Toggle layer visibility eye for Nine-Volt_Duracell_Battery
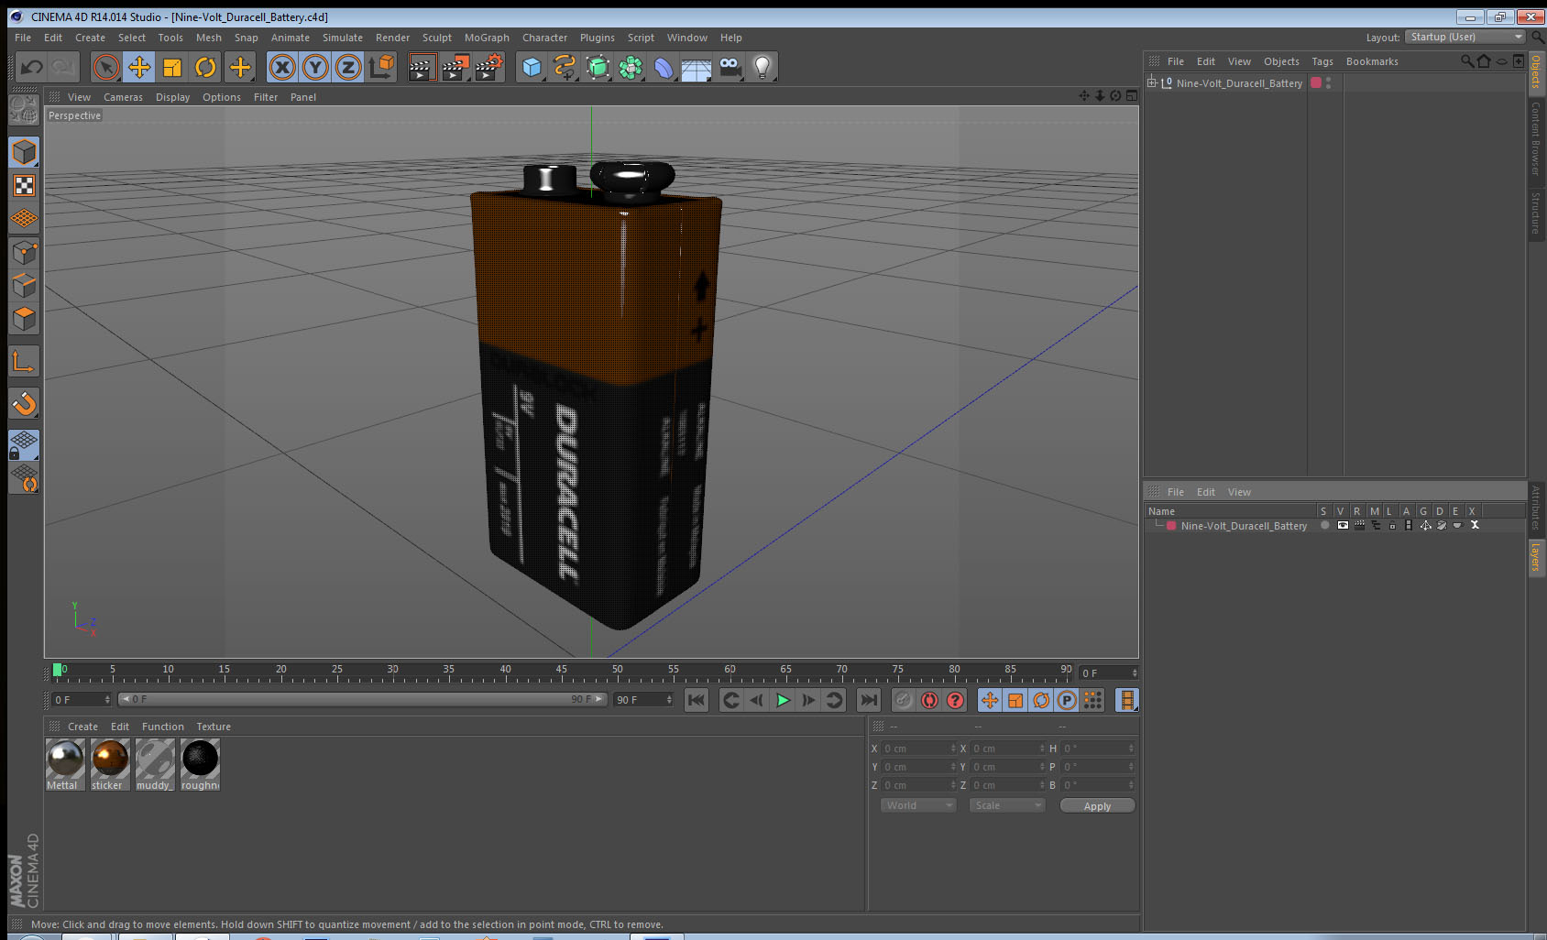 tap(1343, 526)
